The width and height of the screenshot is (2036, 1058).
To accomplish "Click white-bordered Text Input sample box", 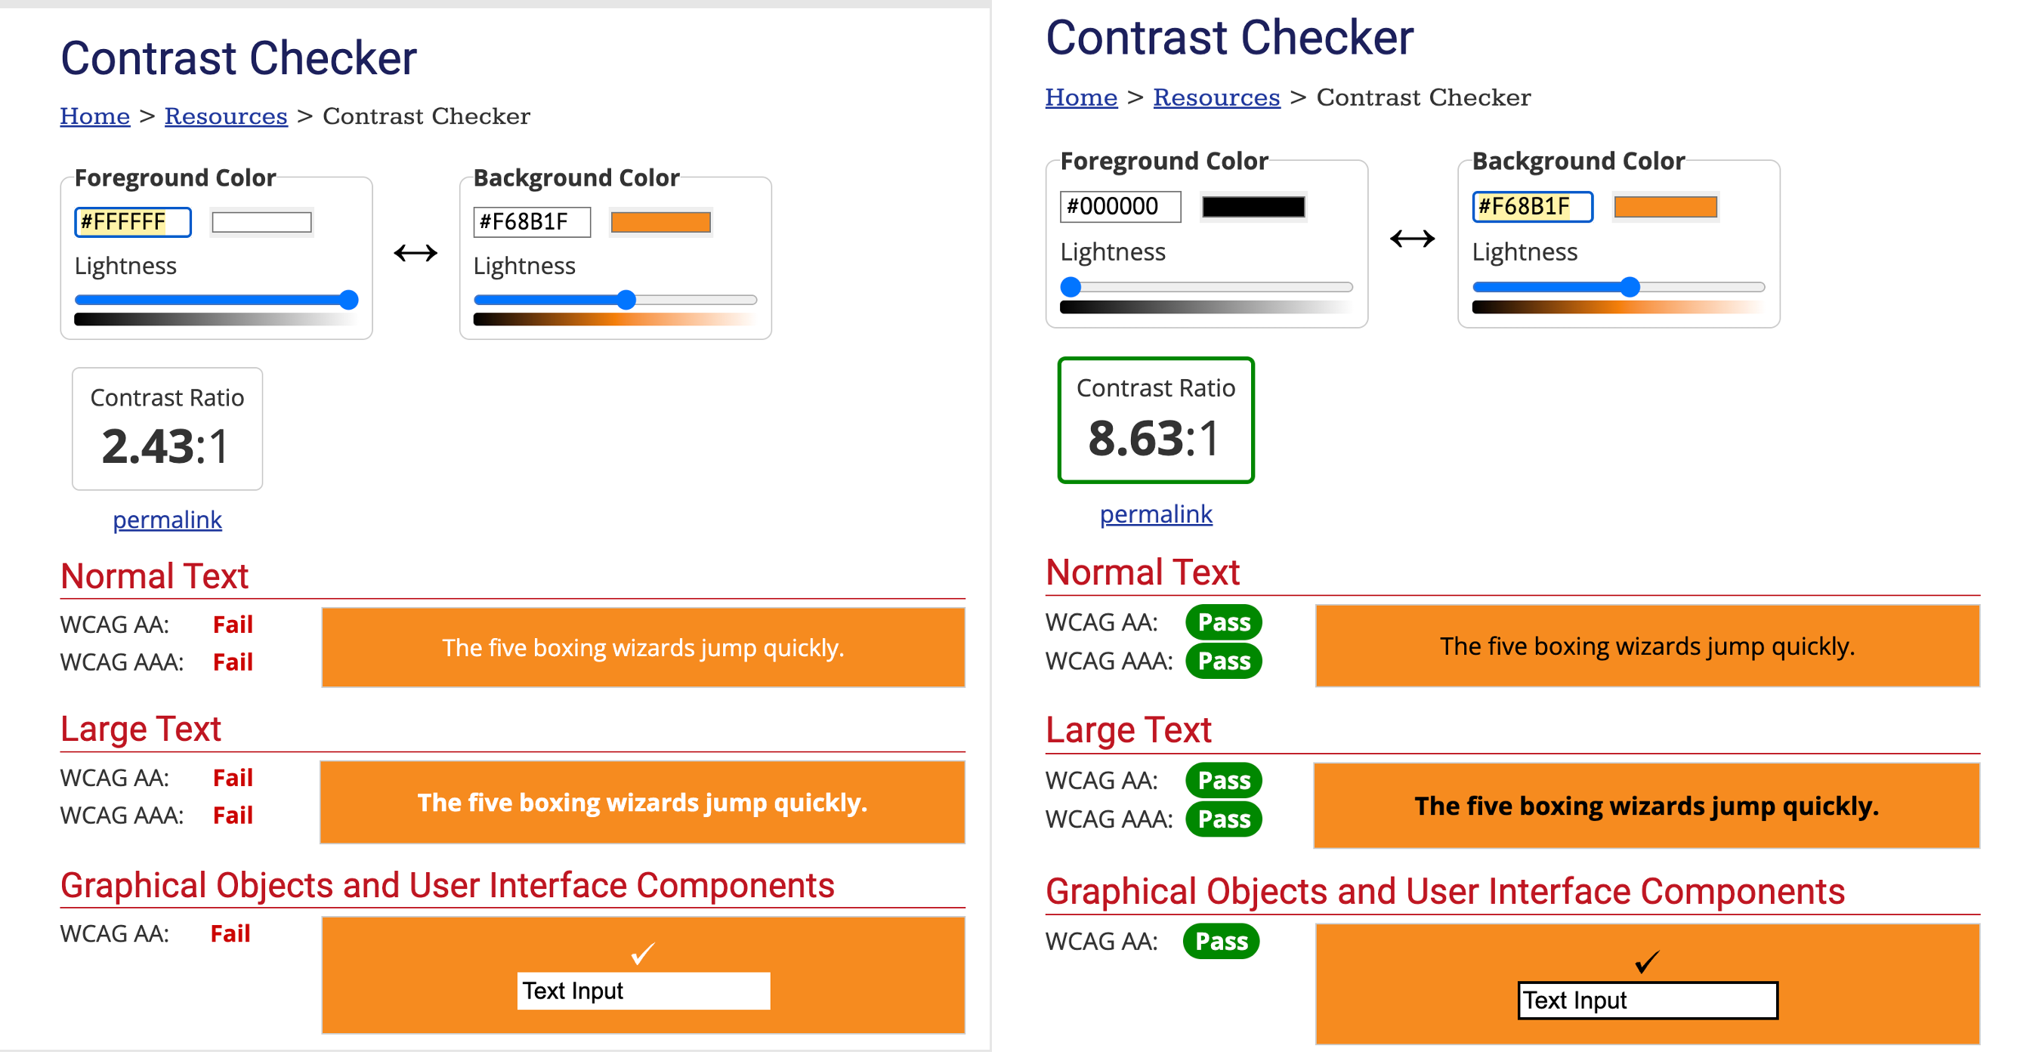I will (644, 991).
